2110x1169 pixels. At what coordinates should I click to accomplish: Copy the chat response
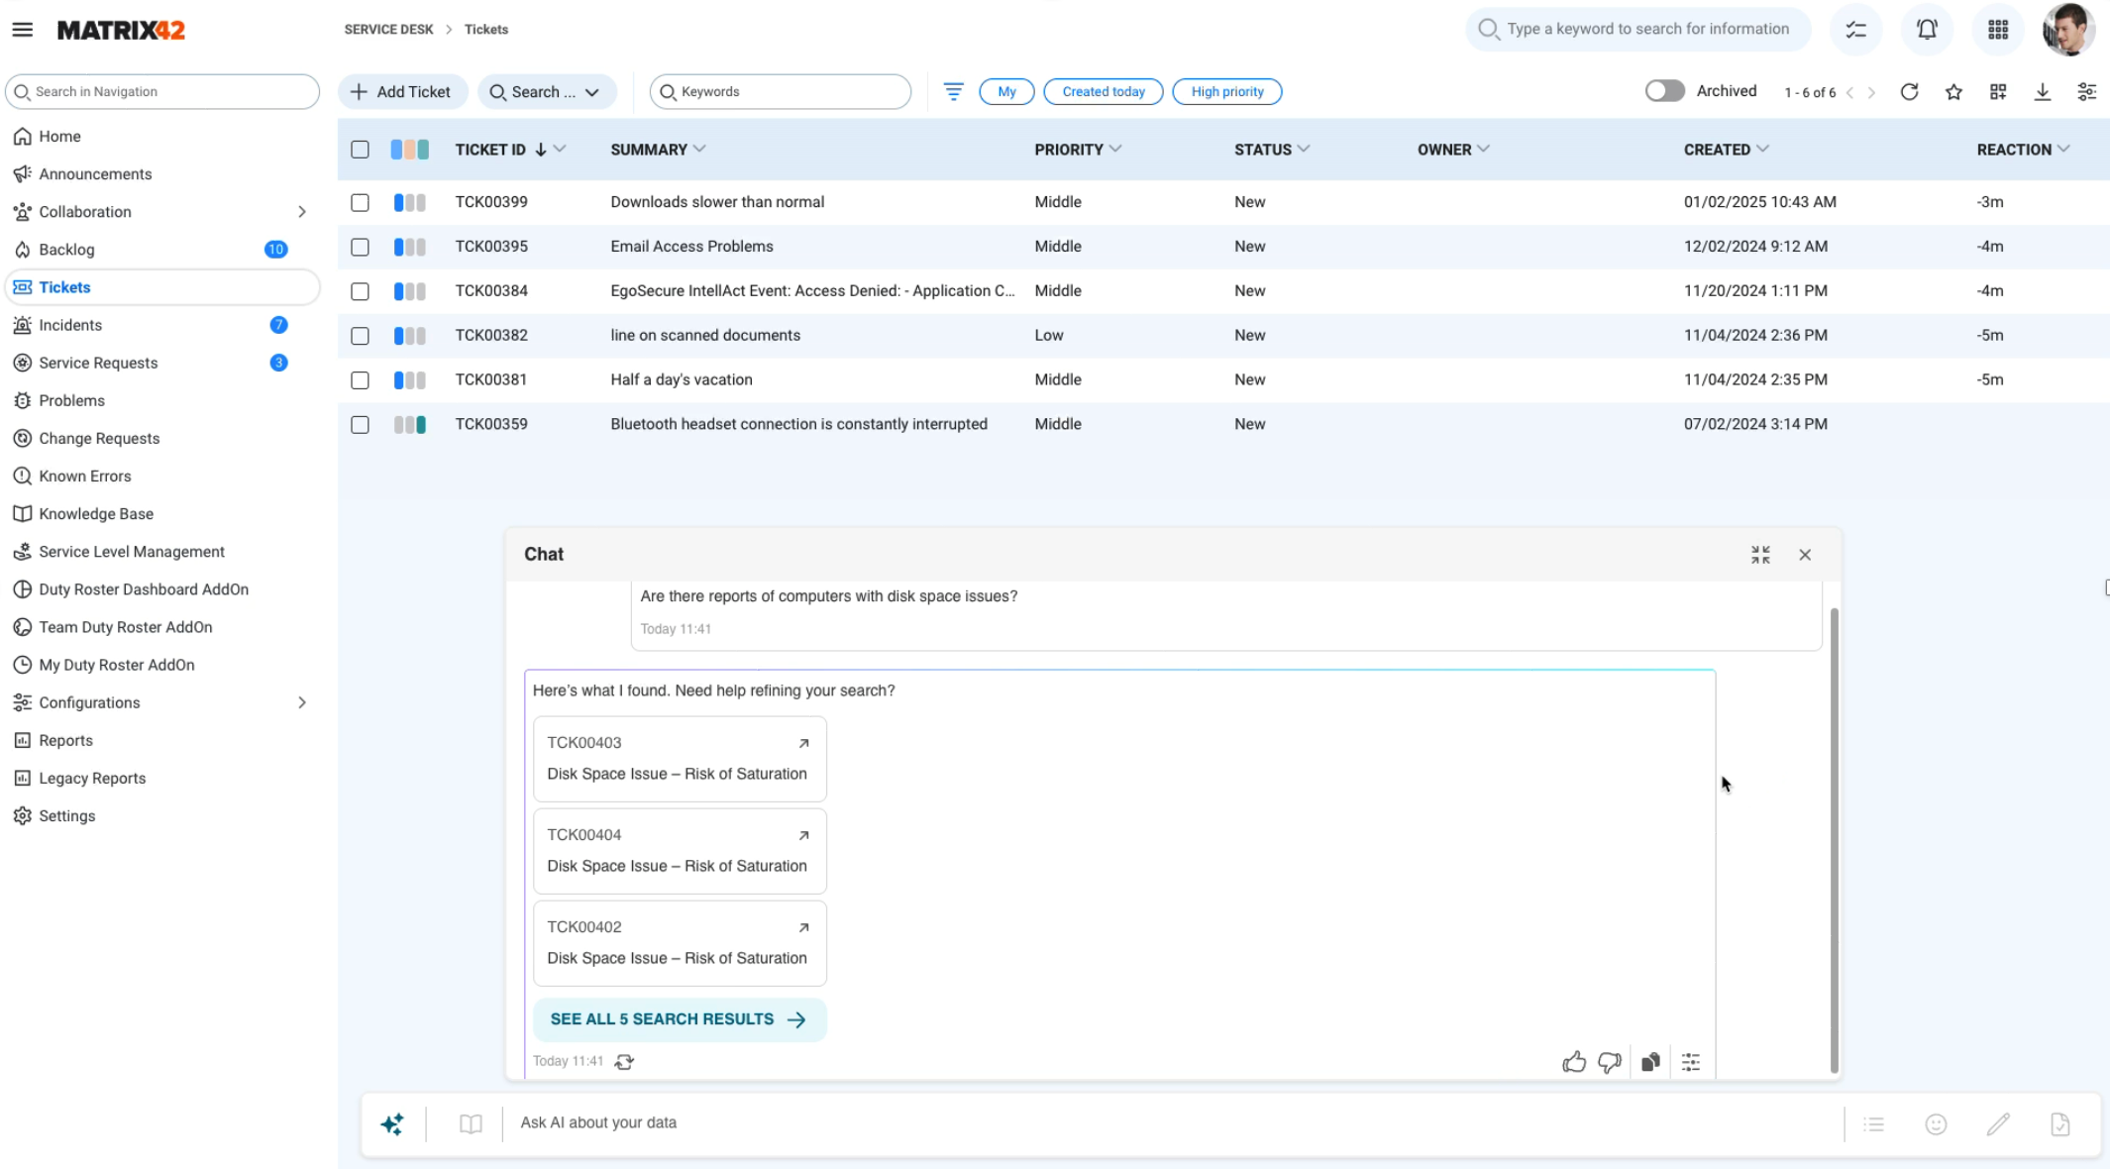(1650, 1062)
